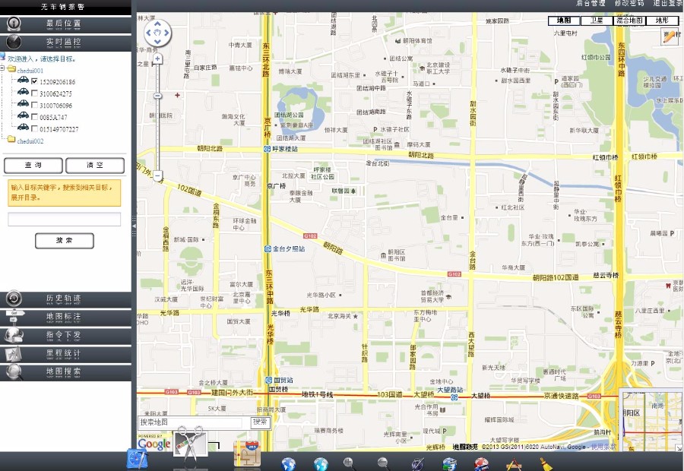Click the 地图标注 signpost icon

pyautogui.click(x=14, y=315)
